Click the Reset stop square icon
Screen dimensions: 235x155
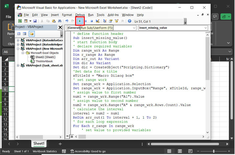point(92,21)
